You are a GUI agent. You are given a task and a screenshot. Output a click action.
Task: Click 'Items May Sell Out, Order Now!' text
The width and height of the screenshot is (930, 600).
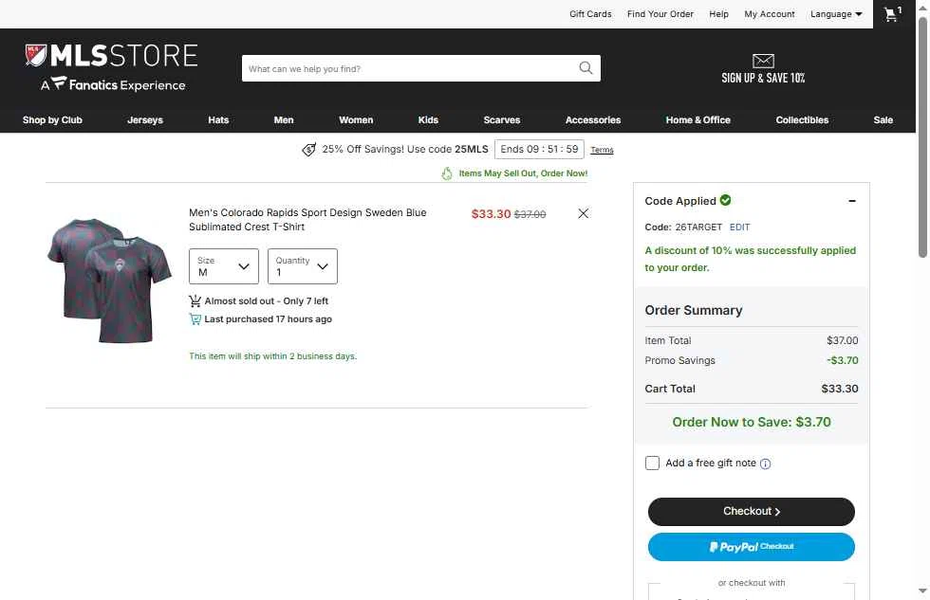tap(523, 173)
